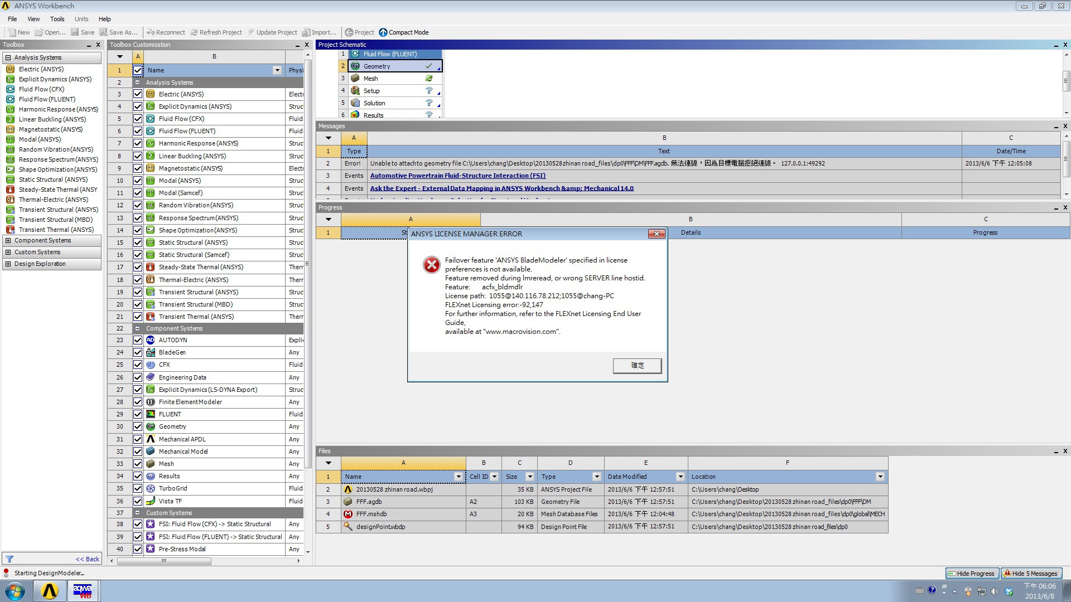This screenshot has height=602, width=1071.
Task: Expand Design Exploration toolbox group
Action: [x=8, y=264]
